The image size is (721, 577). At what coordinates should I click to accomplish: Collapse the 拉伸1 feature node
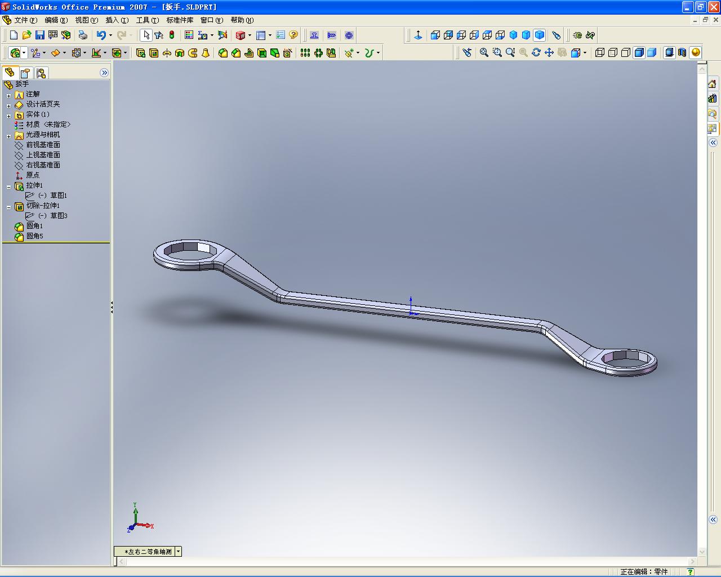tap(8, 187)
